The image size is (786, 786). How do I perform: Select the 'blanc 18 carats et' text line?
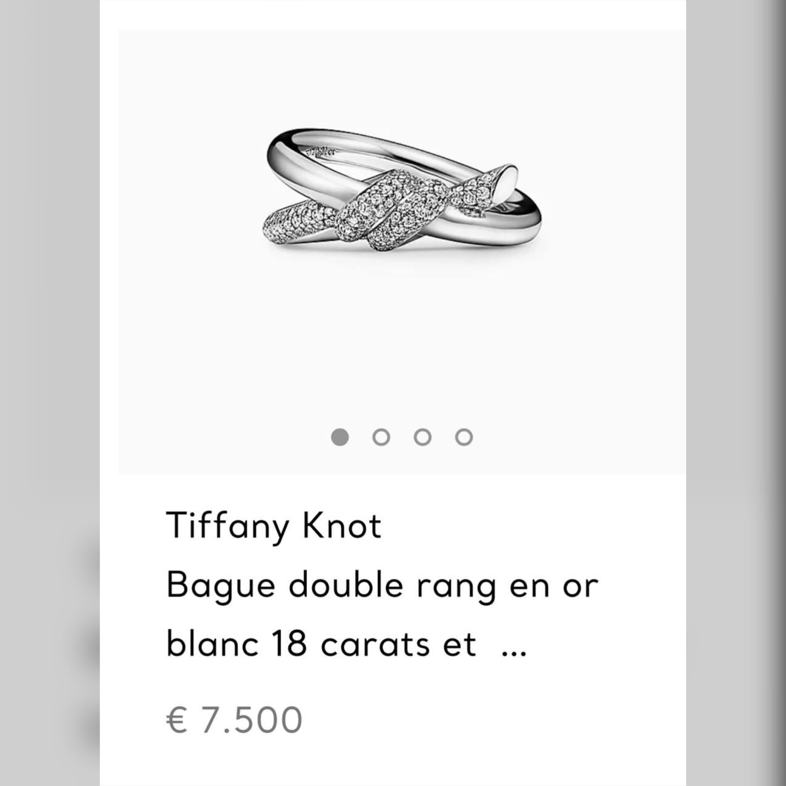[x=321, y=645]
